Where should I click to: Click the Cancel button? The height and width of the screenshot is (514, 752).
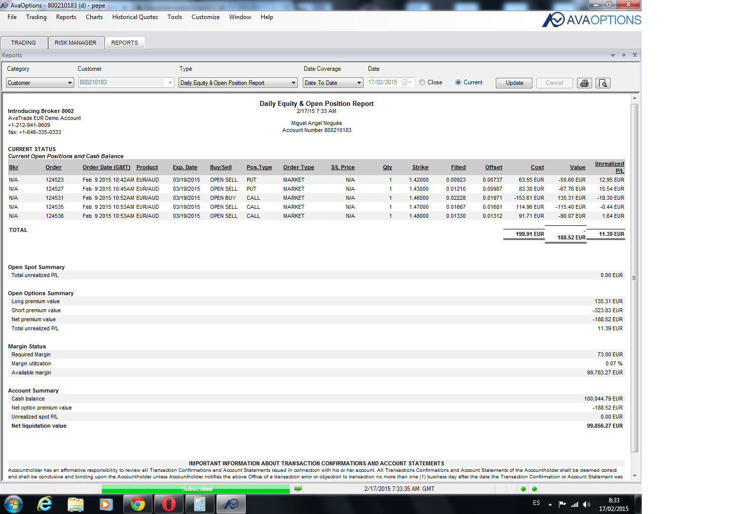(554, 83)
